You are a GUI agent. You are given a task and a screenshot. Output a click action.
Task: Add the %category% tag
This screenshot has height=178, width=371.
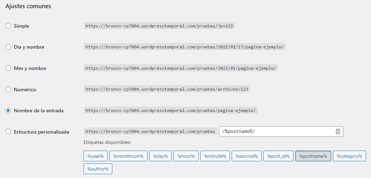[x=349, y=156]
